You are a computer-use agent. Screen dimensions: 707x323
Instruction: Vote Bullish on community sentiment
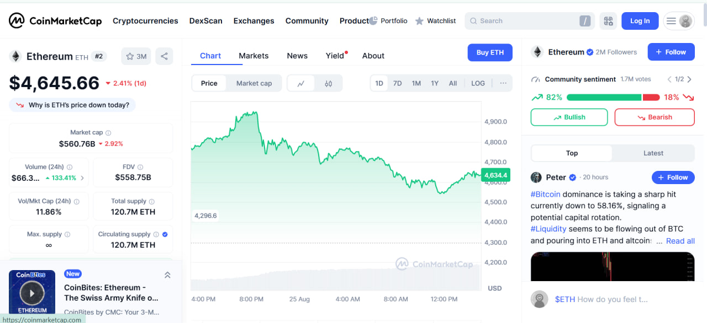569,117
